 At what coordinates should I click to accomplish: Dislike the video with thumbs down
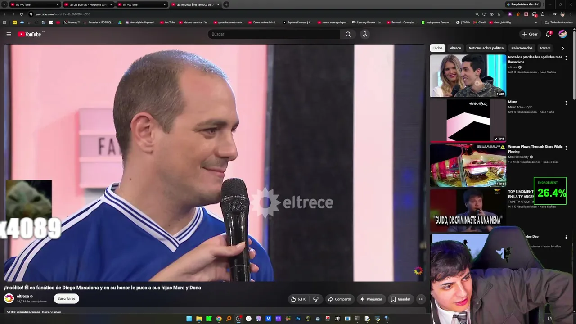[x=316, y=299]
